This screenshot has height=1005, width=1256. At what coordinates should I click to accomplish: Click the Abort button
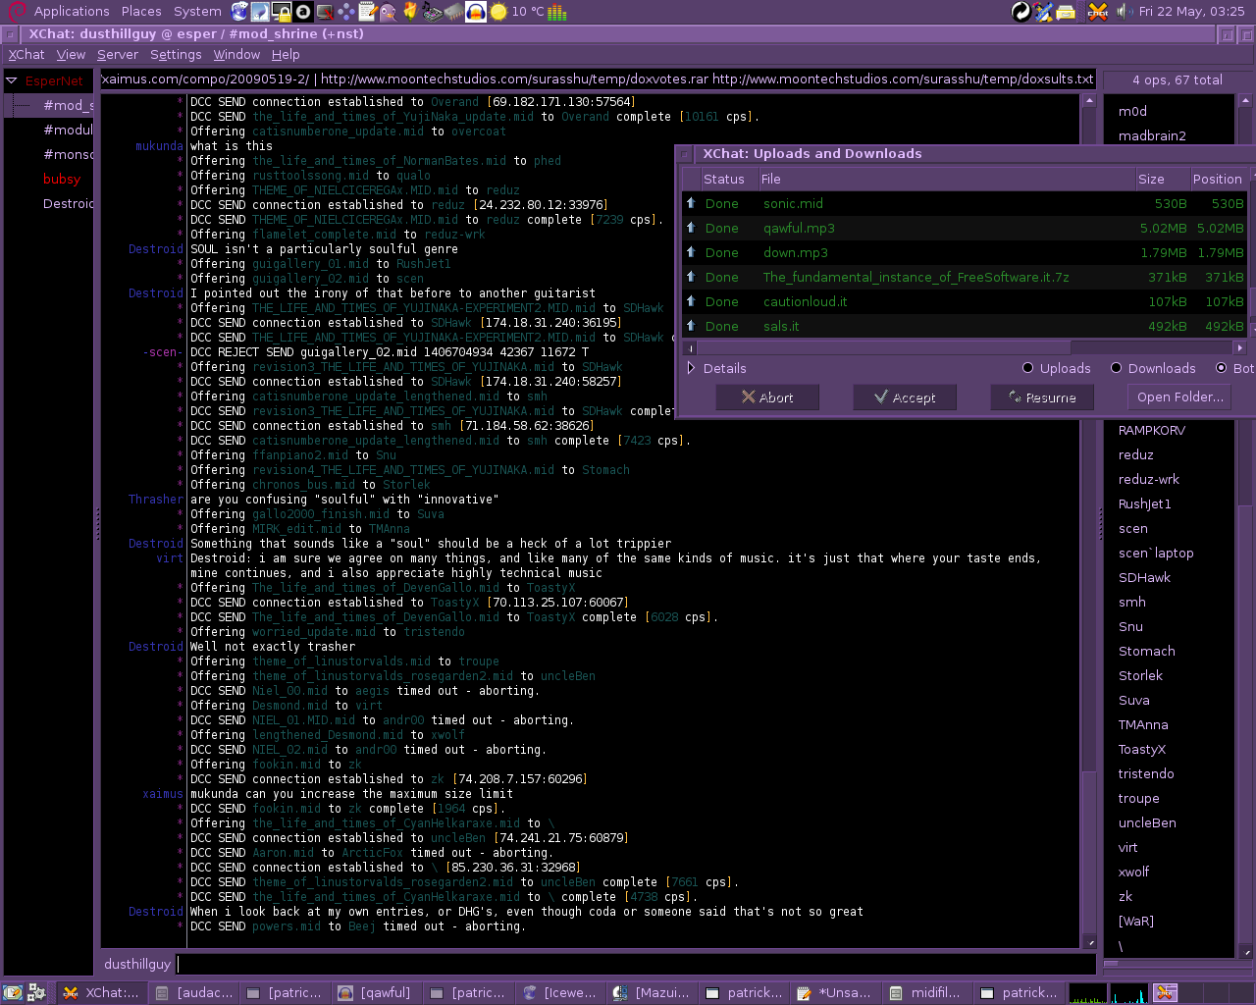pyautogui.click(x=767, y=397)
